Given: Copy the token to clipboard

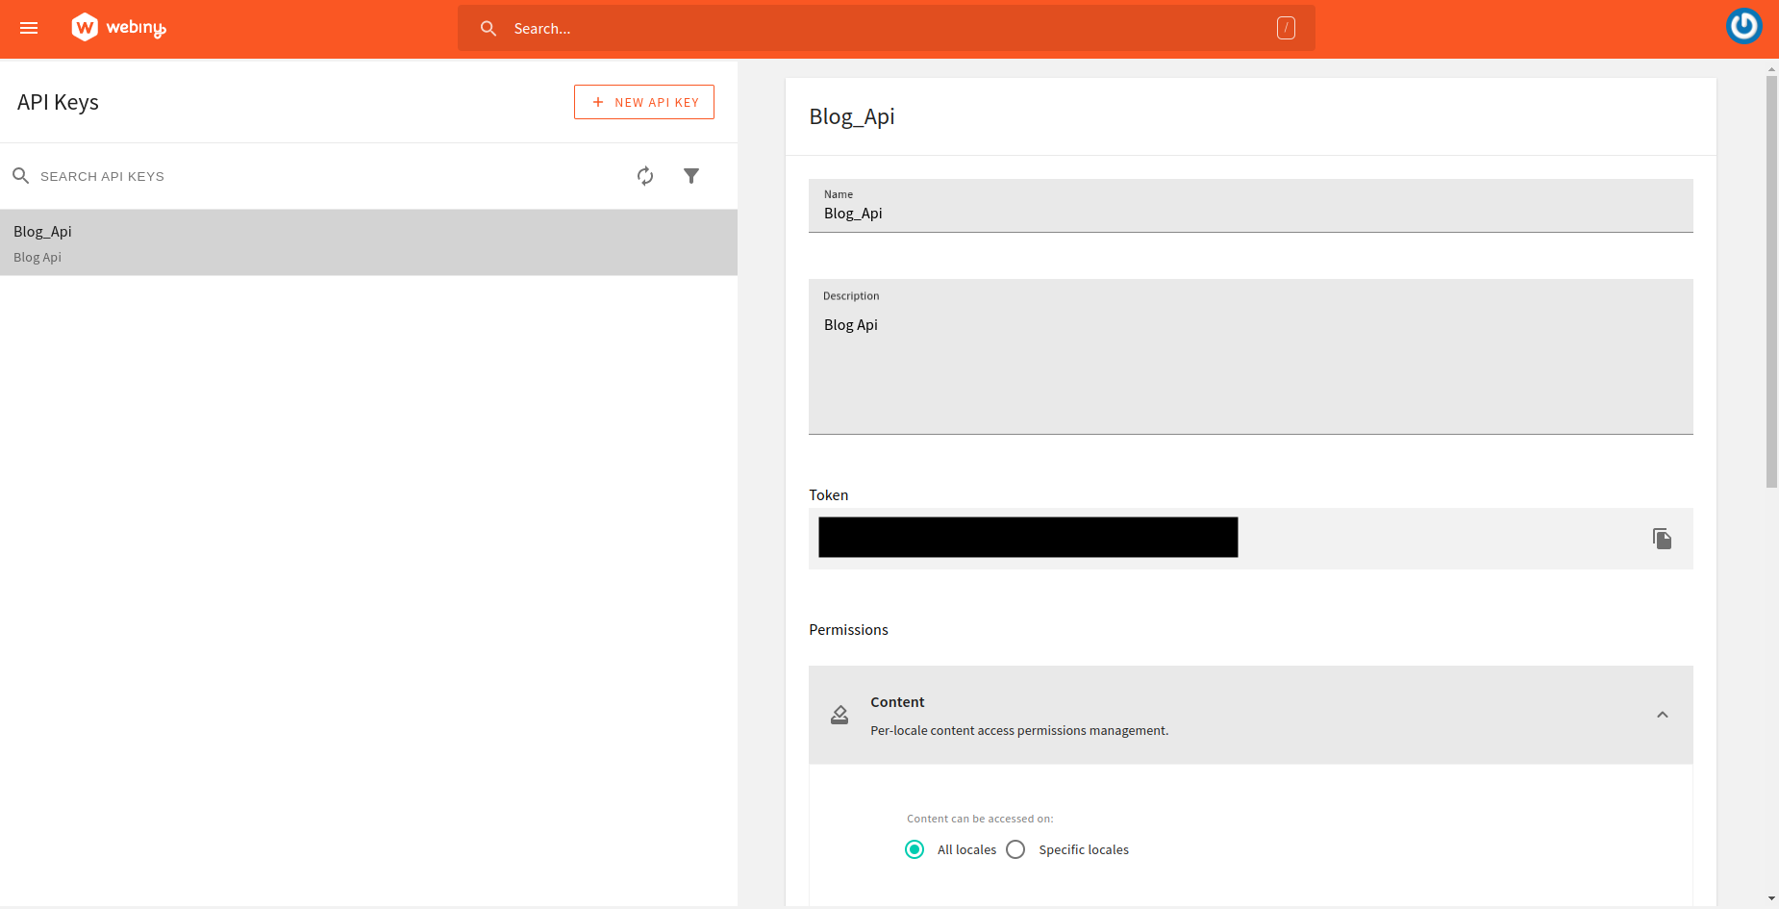Looking at the screenshot, I should (x=1662, y=539).
